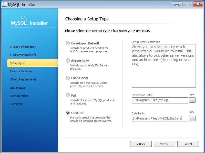Select the Full setup type
The image size is (205, 153).
click(x=68, y=95)
